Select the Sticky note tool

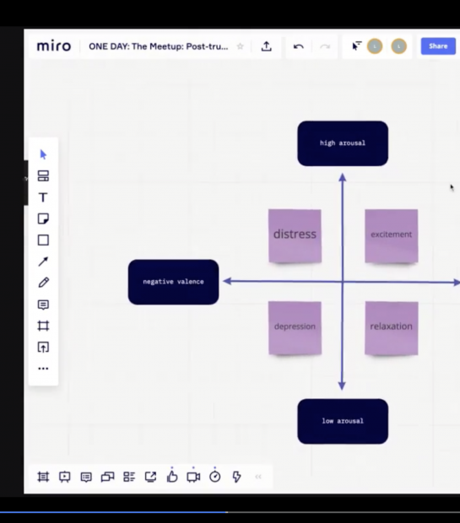point(43,218)
